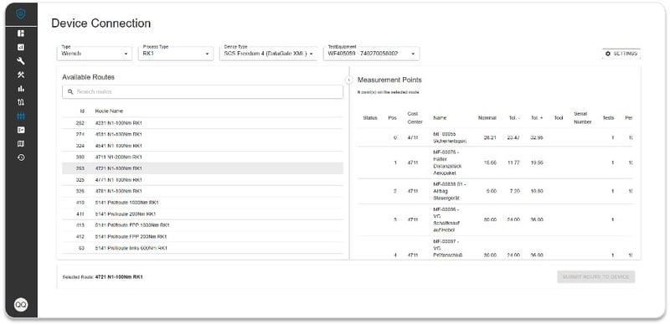This screenshot has width=670, height=325.
Task: Click the map icon in sidebar
Action: [x=21, y=144]
